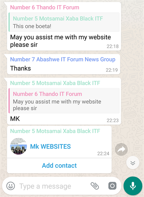
Task: Tap the 22:18 message text about website
Action: (61, 41)
